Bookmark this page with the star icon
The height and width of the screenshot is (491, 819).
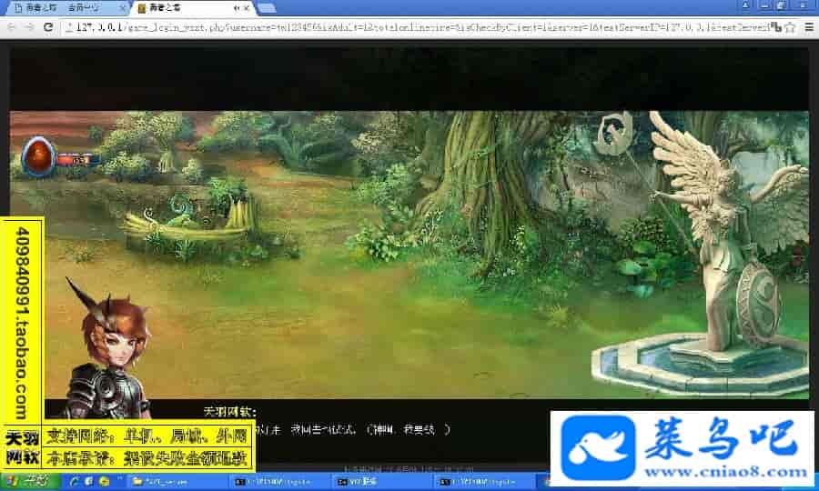pyautogui.click(x=790, y=27)
